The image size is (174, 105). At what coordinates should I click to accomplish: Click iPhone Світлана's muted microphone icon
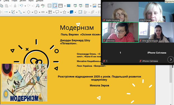141,61
